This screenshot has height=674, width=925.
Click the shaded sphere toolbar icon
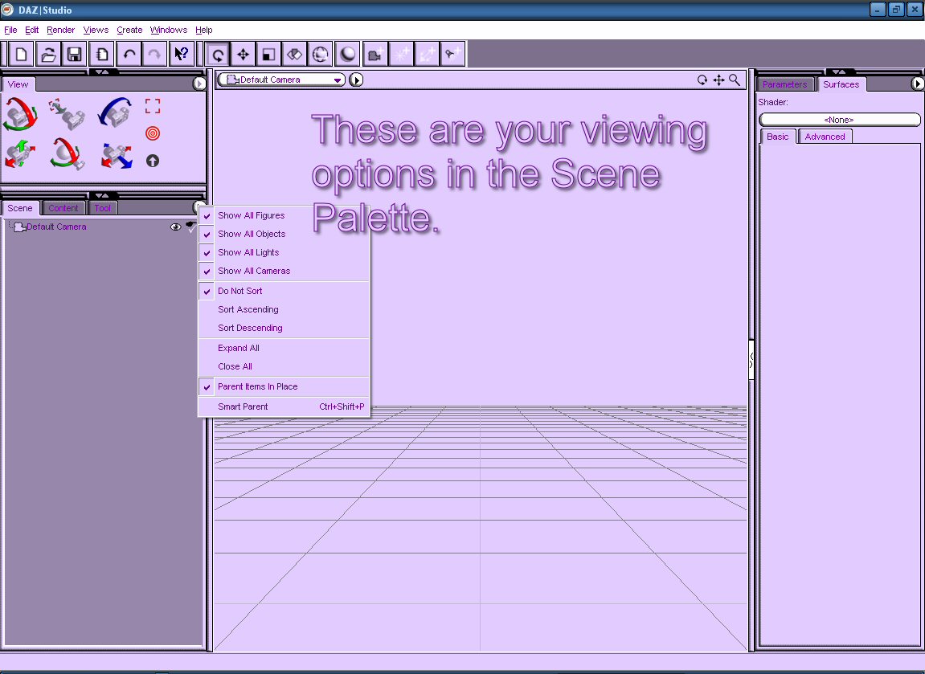coord(347,55)
